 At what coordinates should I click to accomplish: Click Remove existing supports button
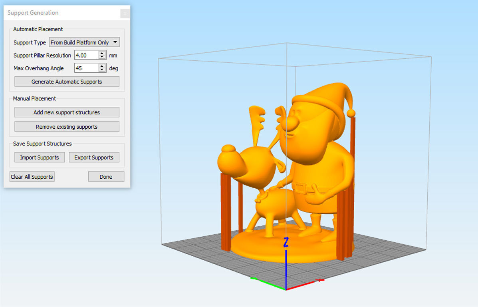click(67, 127)
